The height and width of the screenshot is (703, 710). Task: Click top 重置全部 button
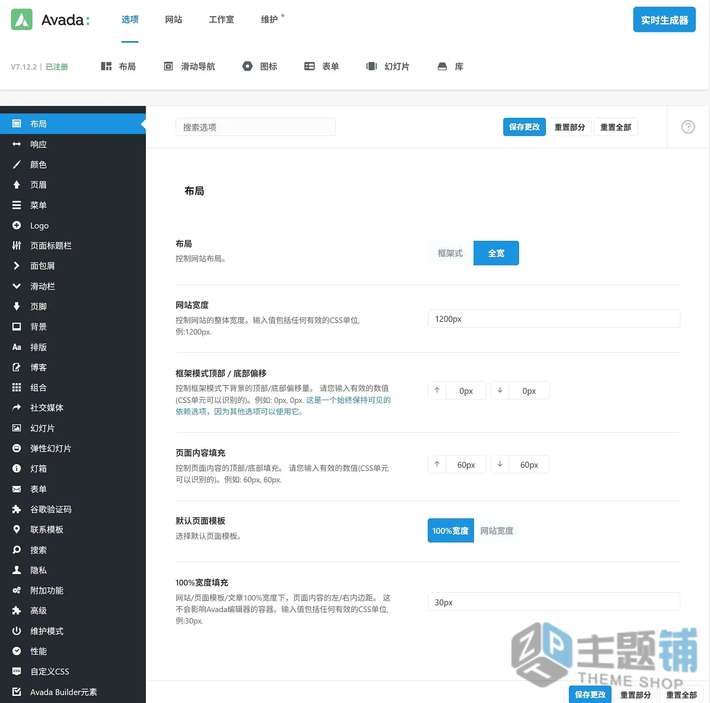click(616, 127)
